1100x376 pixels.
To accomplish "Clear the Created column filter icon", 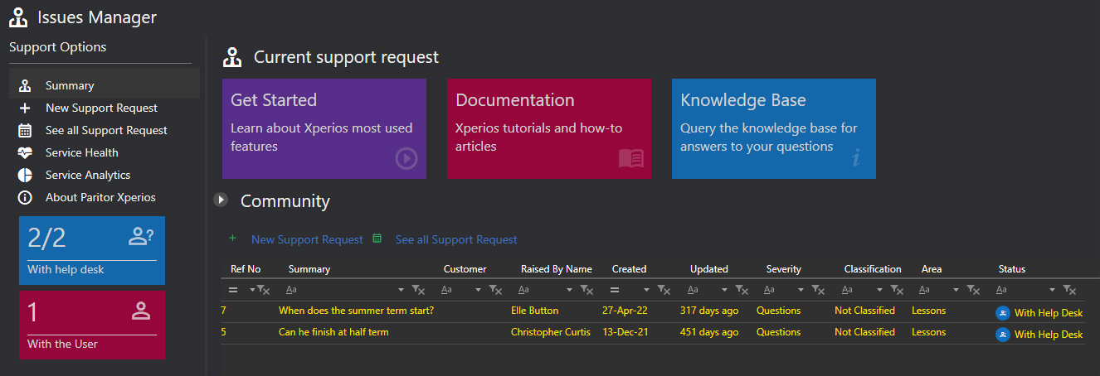I will pyautogui.click(x=664, y=290).
